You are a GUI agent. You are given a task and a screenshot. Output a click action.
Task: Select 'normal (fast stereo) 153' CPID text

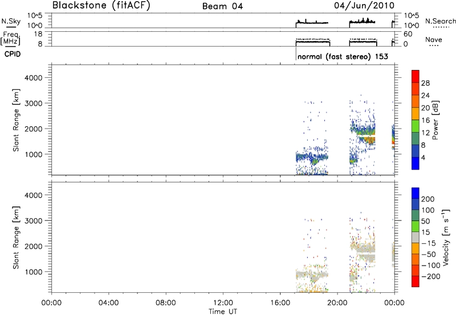(x=343, y=56)
